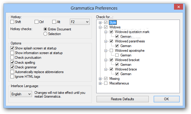Tick the Widowed apostrophe checkbox
Viewport: 191px width, 114px height.
tap(111, 51)
